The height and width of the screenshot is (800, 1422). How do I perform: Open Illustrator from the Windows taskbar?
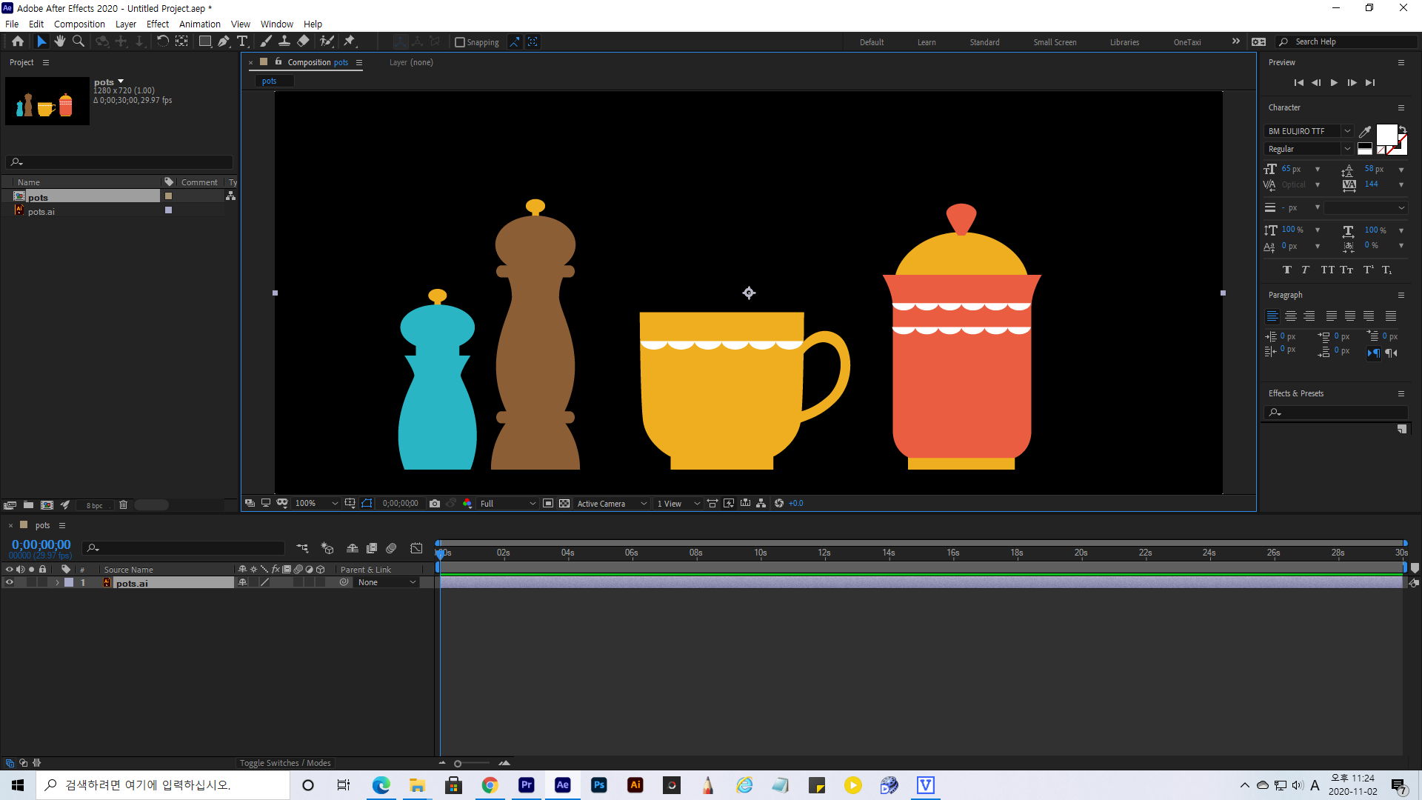[635, 785]
